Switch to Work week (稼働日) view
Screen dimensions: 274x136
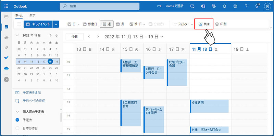(x=90, y=24)
